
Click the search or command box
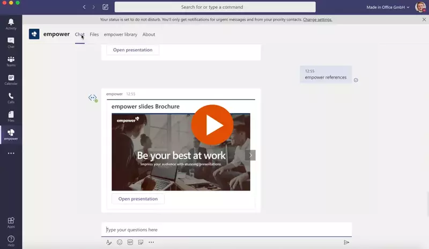click(x=215, y=7)
